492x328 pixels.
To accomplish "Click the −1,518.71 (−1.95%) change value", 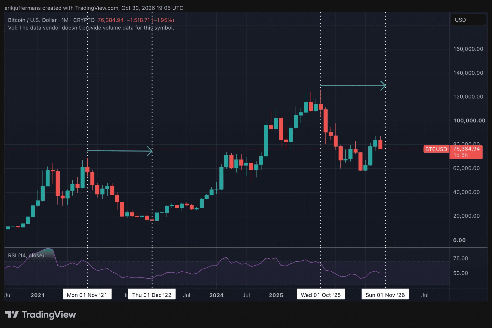I will (x=150, y=20).
